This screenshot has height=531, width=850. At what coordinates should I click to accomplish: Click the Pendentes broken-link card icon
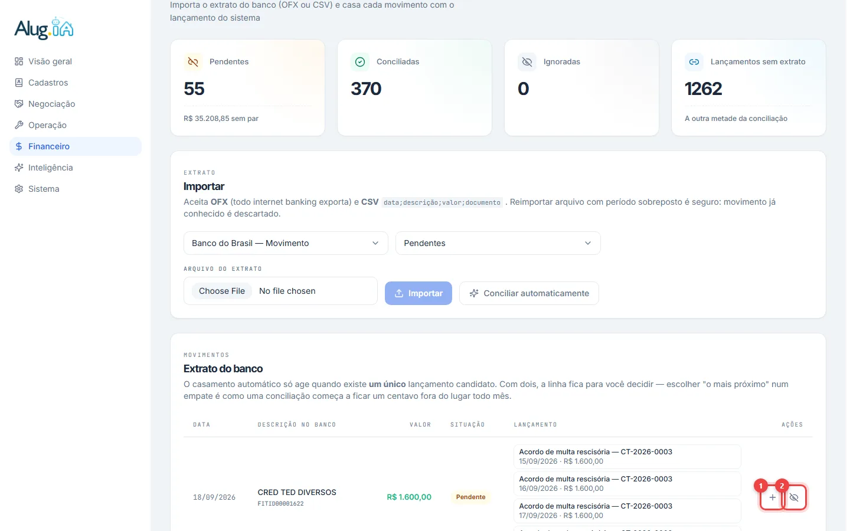[x=193, y=62]
